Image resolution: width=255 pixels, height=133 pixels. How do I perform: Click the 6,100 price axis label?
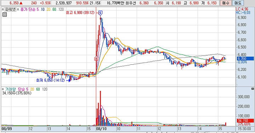(242, 77)
